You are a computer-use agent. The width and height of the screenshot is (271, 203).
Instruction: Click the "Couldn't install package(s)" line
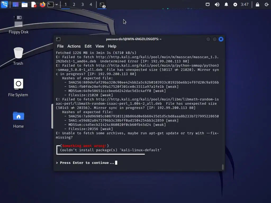click(111, 150)
